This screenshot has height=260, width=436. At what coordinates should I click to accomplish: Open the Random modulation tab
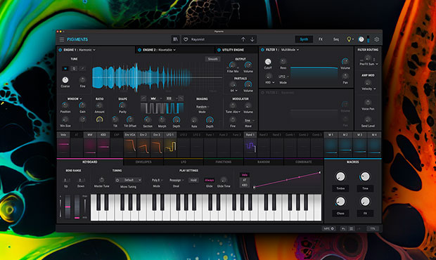[264, 162]
